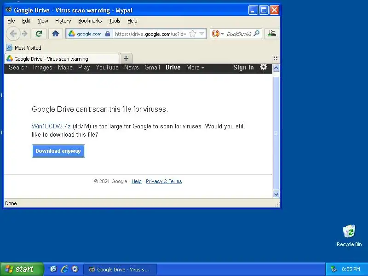Reload the page with the refresh icon

pyautogui.click(x=39, y=34)
